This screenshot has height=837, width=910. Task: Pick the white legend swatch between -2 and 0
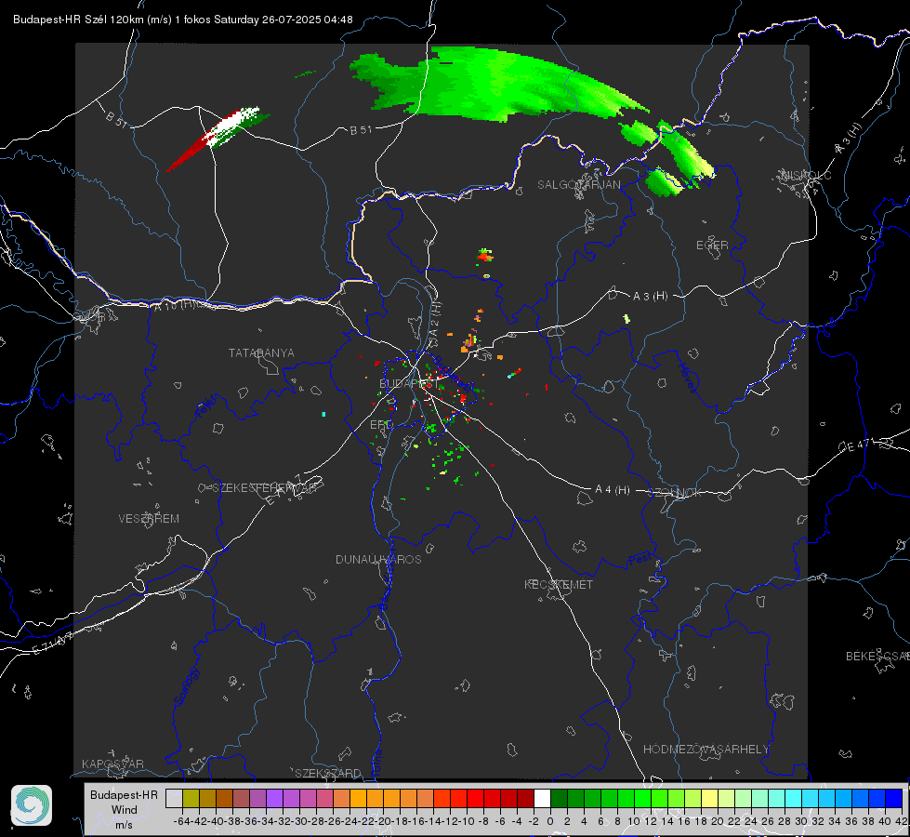coord(542,798)
